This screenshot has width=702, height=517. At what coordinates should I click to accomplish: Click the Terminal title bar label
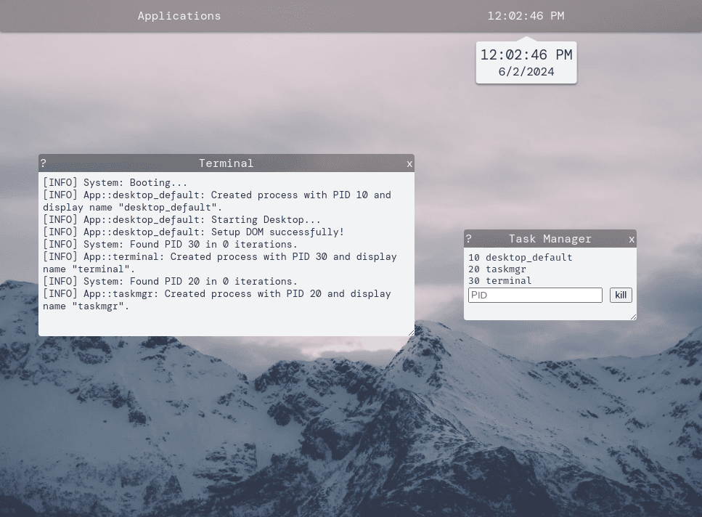[x=226, y=163]
